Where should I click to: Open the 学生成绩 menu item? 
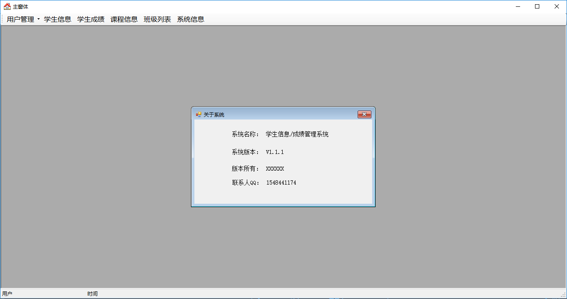point(91,19)
